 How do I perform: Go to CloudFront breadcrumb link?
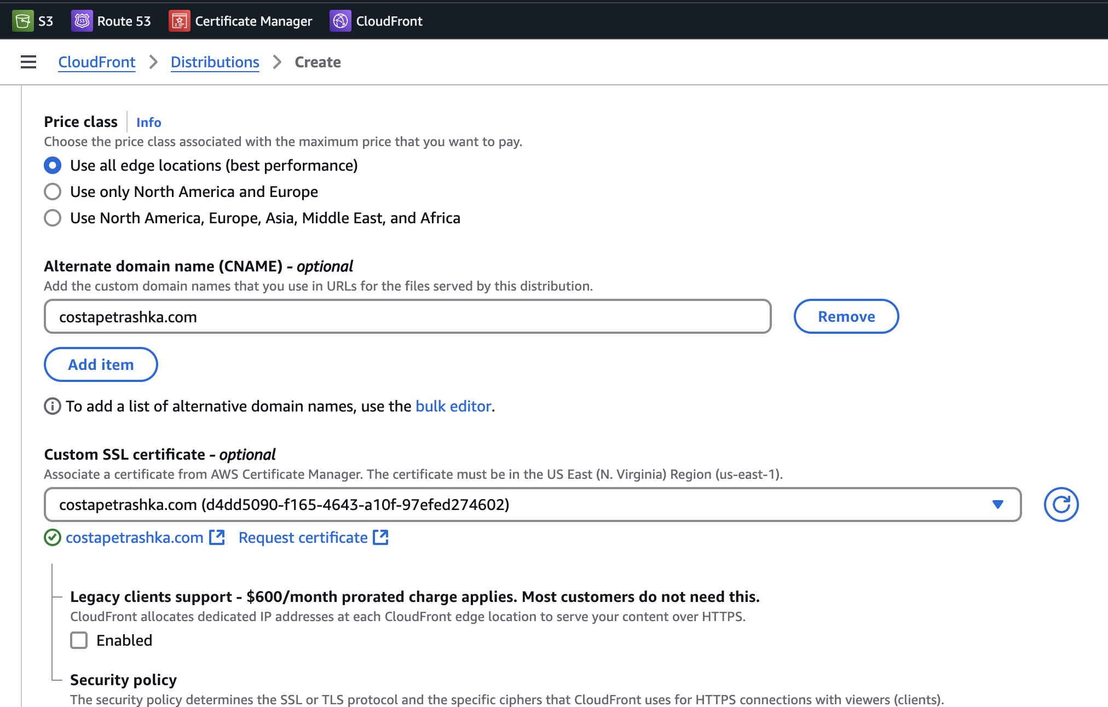point(97,62)
